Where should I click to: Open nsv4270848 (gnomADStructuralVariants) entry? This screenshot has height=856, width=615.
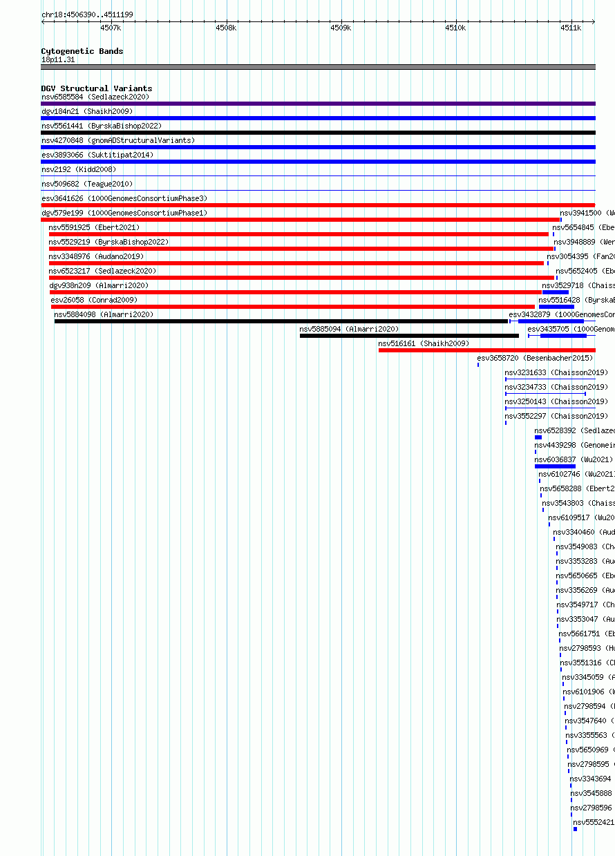click(x=118, y=140)
